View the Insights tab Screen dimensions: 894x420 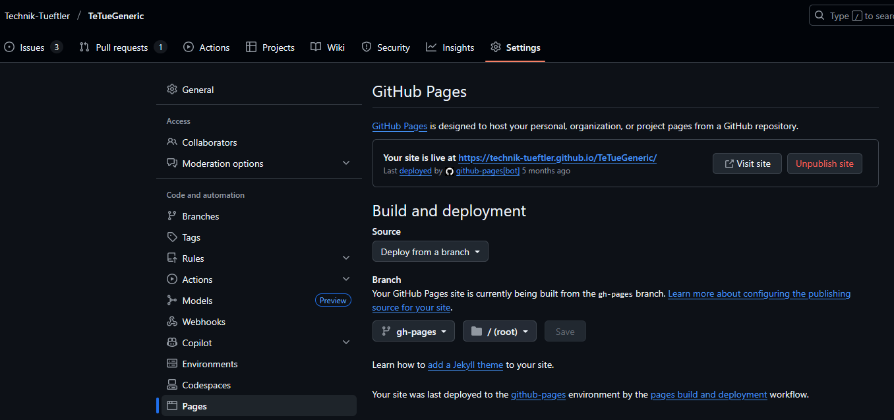450,47
